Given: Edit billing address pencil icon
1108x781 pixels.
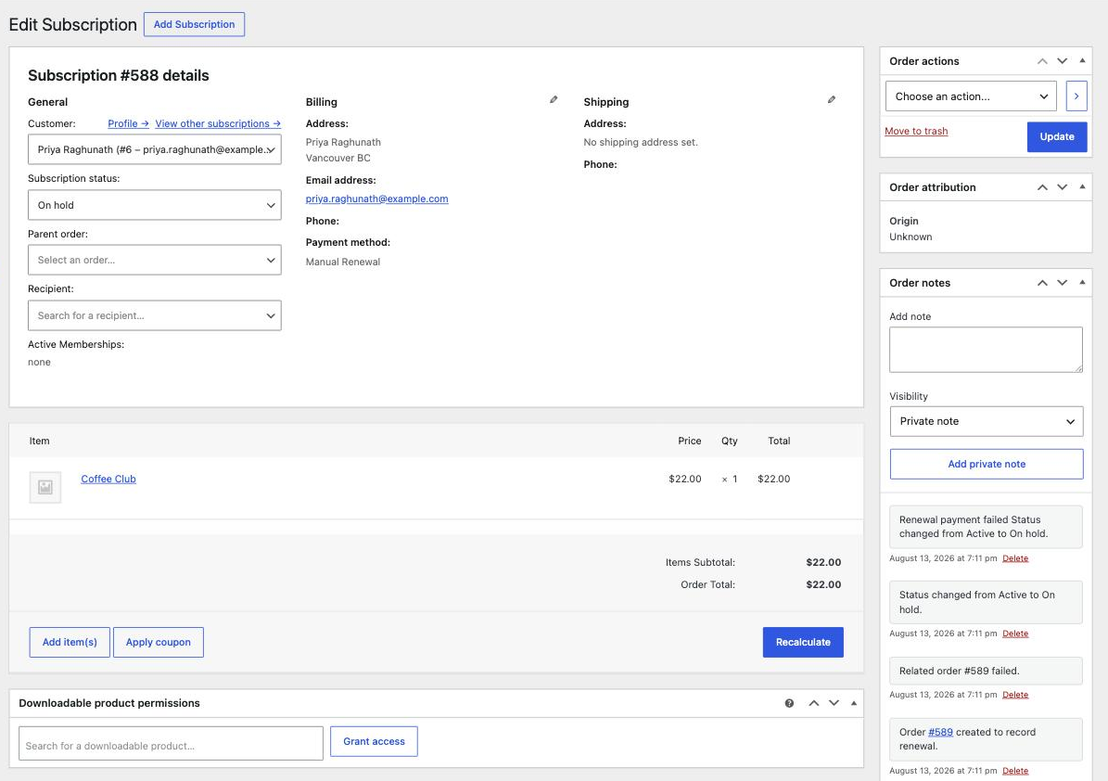Looking at the screenshot, I should (x=554, y=99).
